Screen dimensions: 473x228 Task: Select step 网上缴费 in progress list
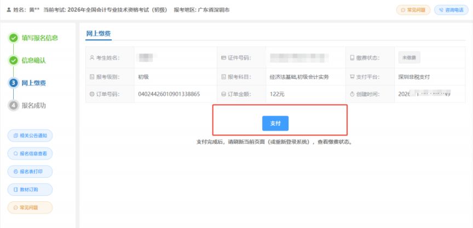click(34, 83)
